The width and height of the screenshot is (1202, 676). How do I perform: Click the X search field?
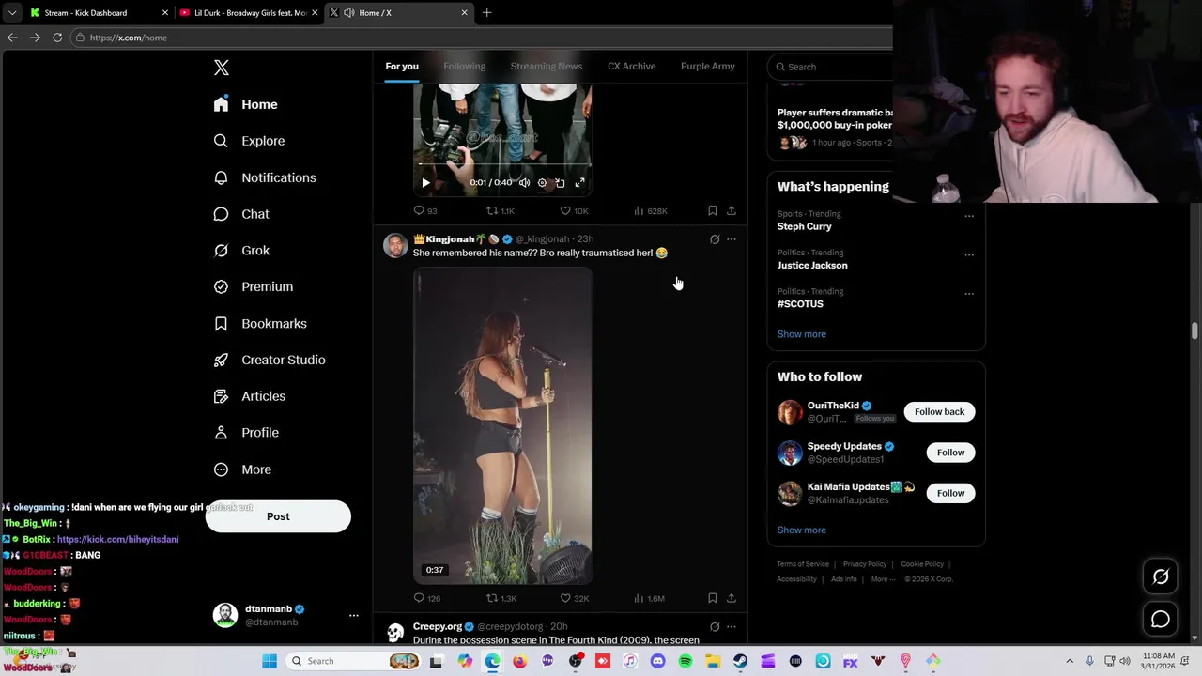(x=830, y=67)
